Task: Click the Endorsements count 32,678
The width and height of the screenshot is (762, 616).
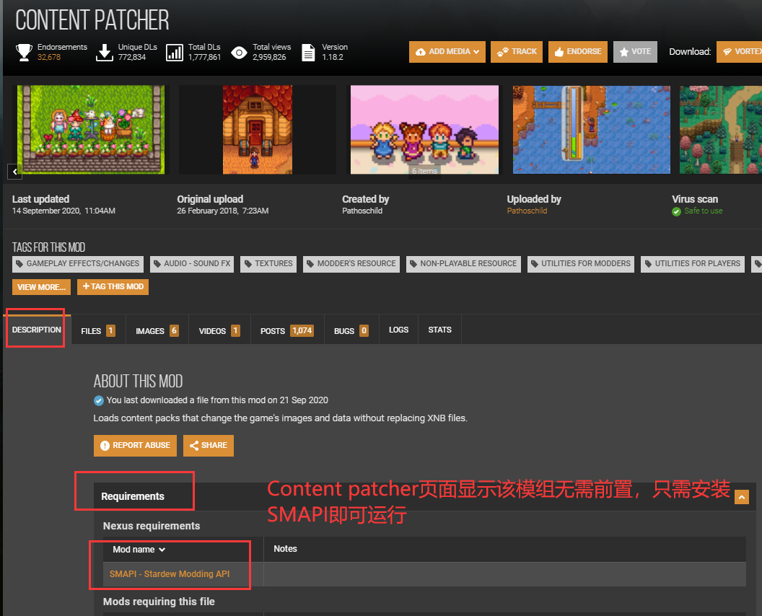Action: pyautogui.click(x=49, y=57)
